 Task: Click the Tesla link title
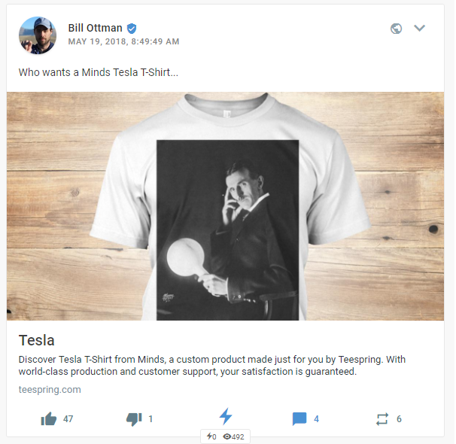(x=37, y=340)
